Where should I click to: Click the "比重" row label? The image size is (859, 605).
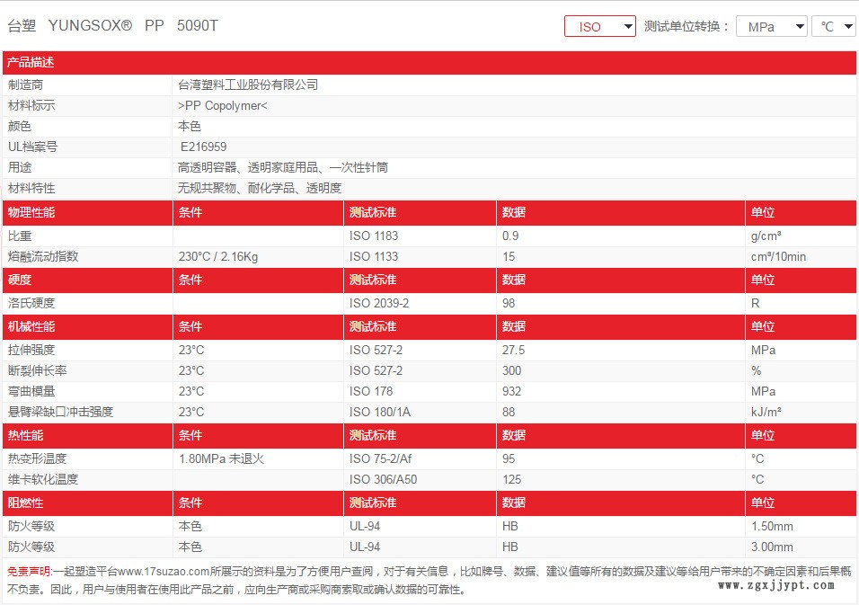point(20,236)
